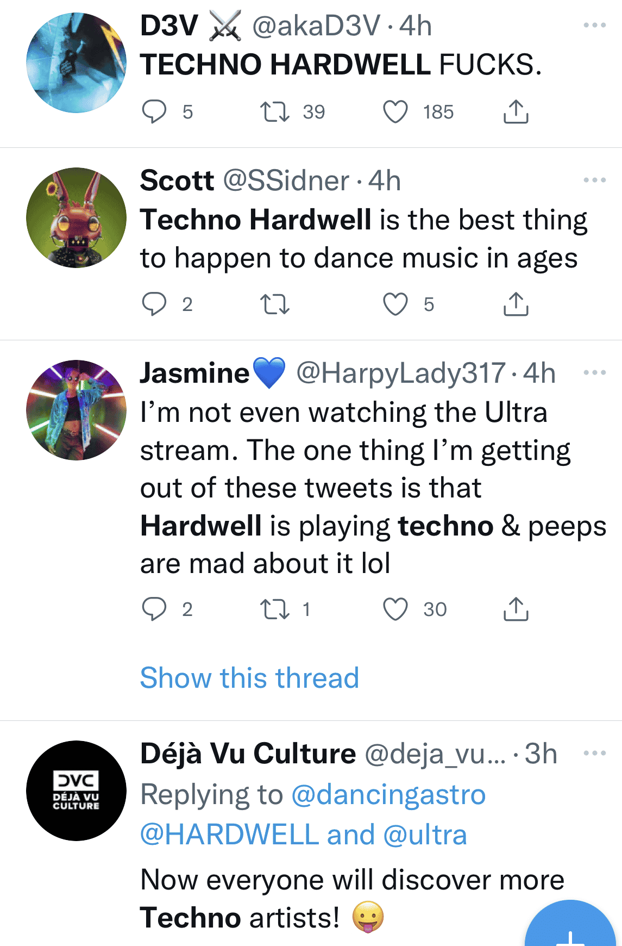Open more options on Scott's tweet
The height and width of the screenshot is (946, 622).
coord(594,180)
